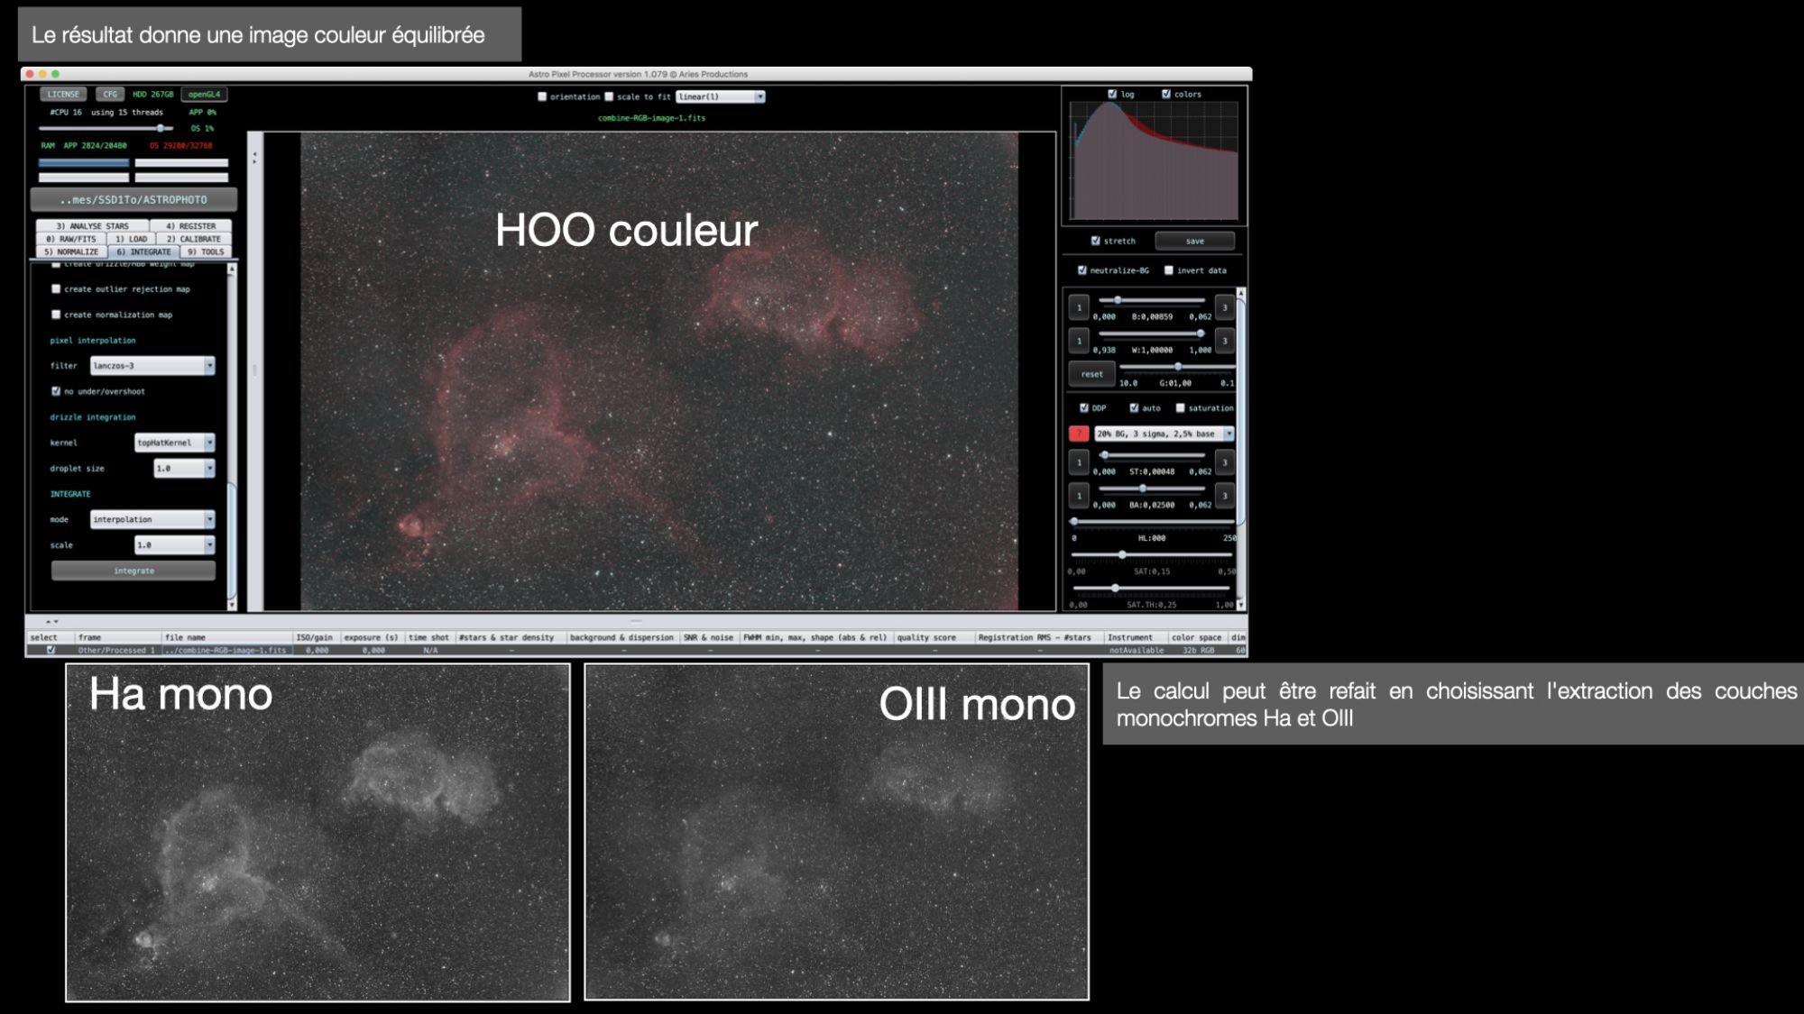Open the topHatKernel kernel dropdown
Viewport: 1804px width, 1014px height.
(175, 443)
